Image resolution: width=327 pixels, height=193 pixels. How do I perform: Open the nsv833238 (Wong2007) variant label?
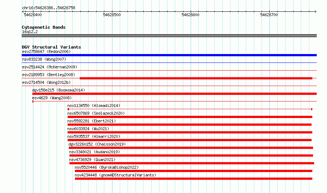tap(44, 59)
